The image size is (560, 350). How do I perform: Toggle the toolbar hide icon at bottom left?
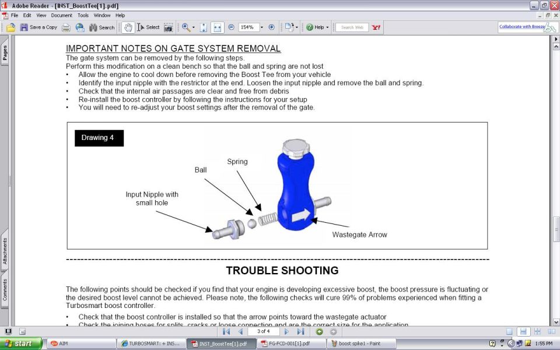pyautogui.click(x=22, y=331)
